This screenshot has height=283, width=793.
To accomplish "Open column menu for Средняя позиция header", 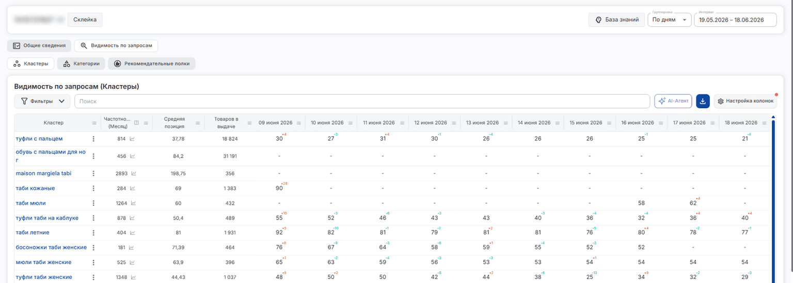I will (197, 123).
